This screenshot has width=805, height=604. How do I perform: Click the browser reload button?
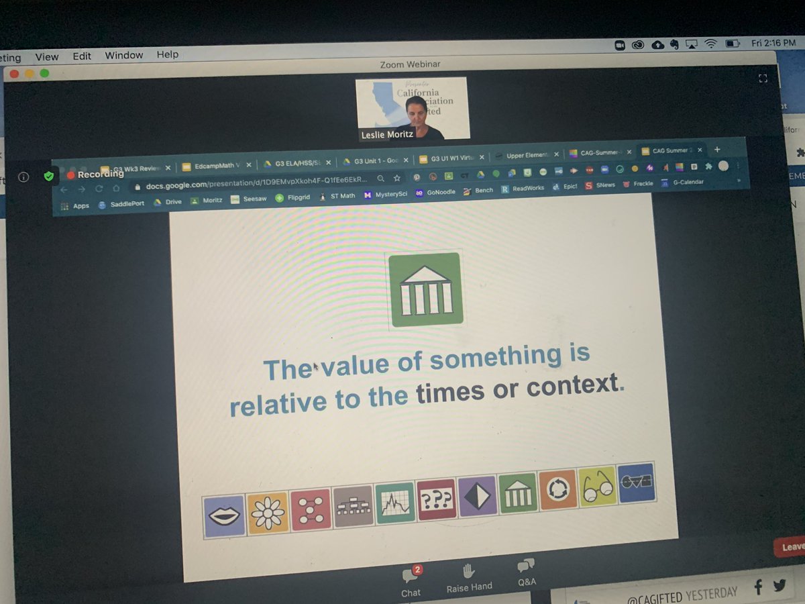[98, 190]
